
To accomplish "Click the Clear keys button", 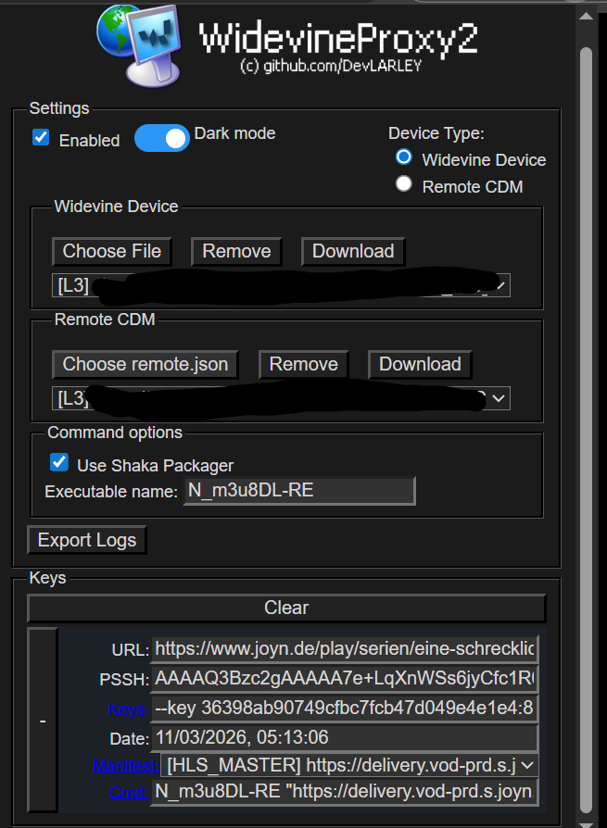I will (286, 608).
